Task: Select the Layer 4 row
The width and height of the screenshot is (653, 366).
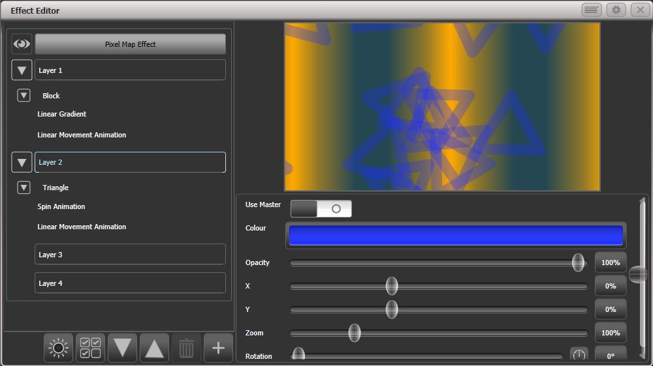Action: [131, 283]
